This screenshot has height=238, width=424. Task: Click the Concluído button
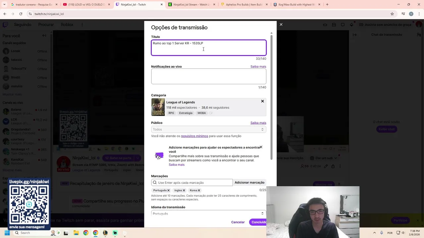(258, 222)
